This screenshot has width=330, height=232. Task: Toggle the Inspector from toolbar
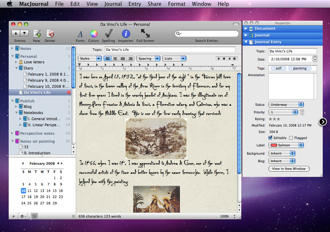[x=126, y=34]
